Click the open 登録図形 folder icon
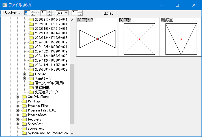The height and width of the screenshot is (137, 202). click(31, 88)
